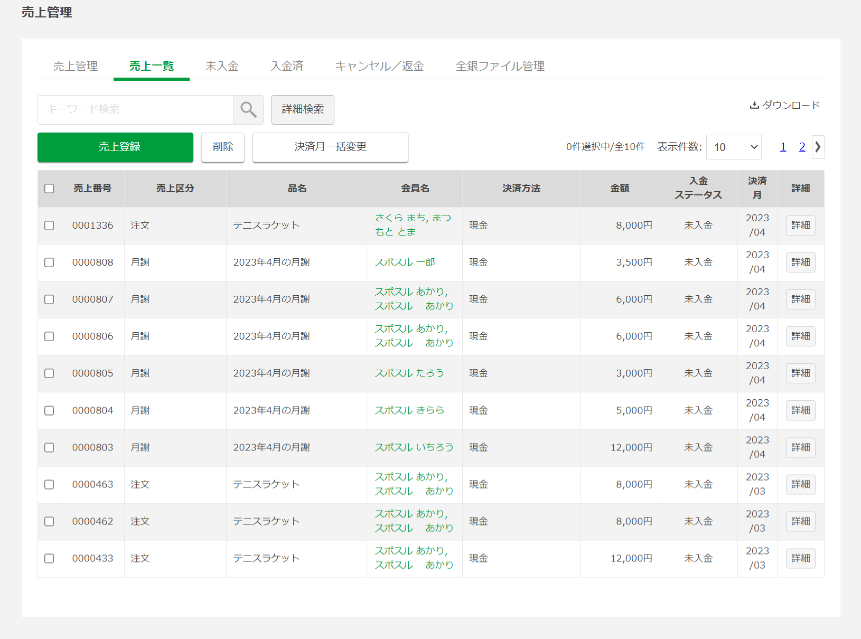Open the 表示件数 dropdown showing 10

coord(734,147)
